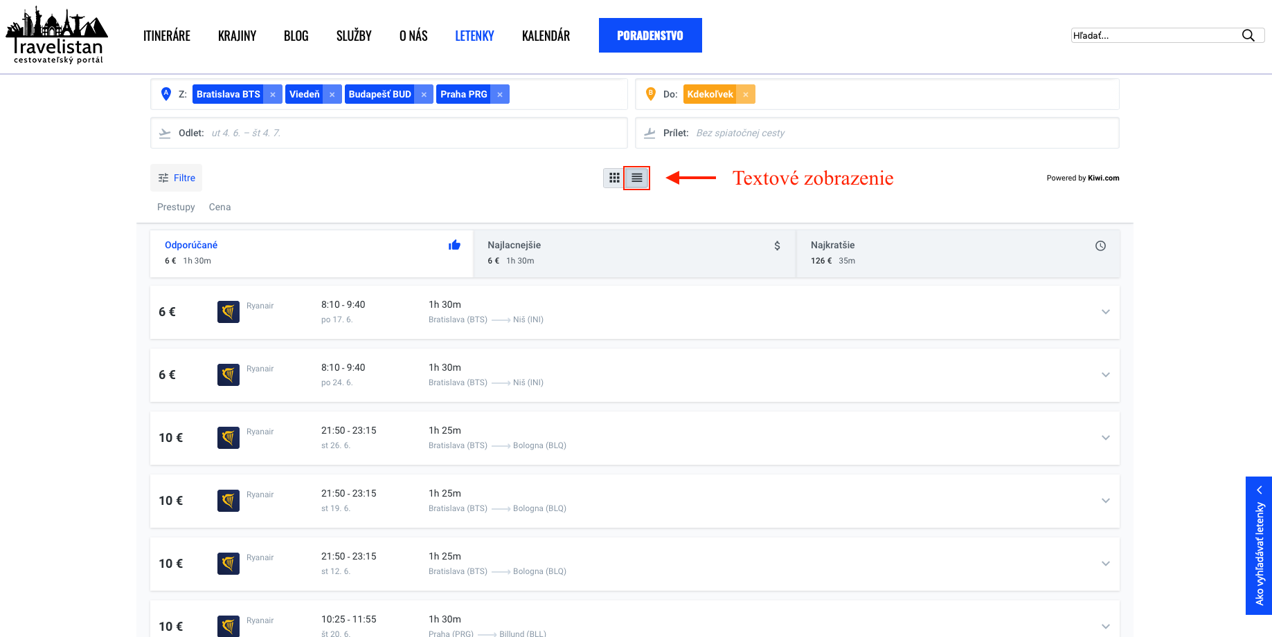Click the departure plane icon
1272x637 pixels.
[165, 133]
